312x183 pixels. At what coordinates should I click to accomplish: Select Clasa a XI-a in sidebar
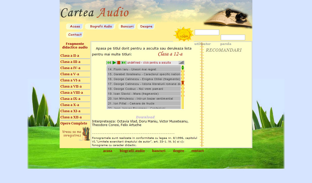click(70, 111)
